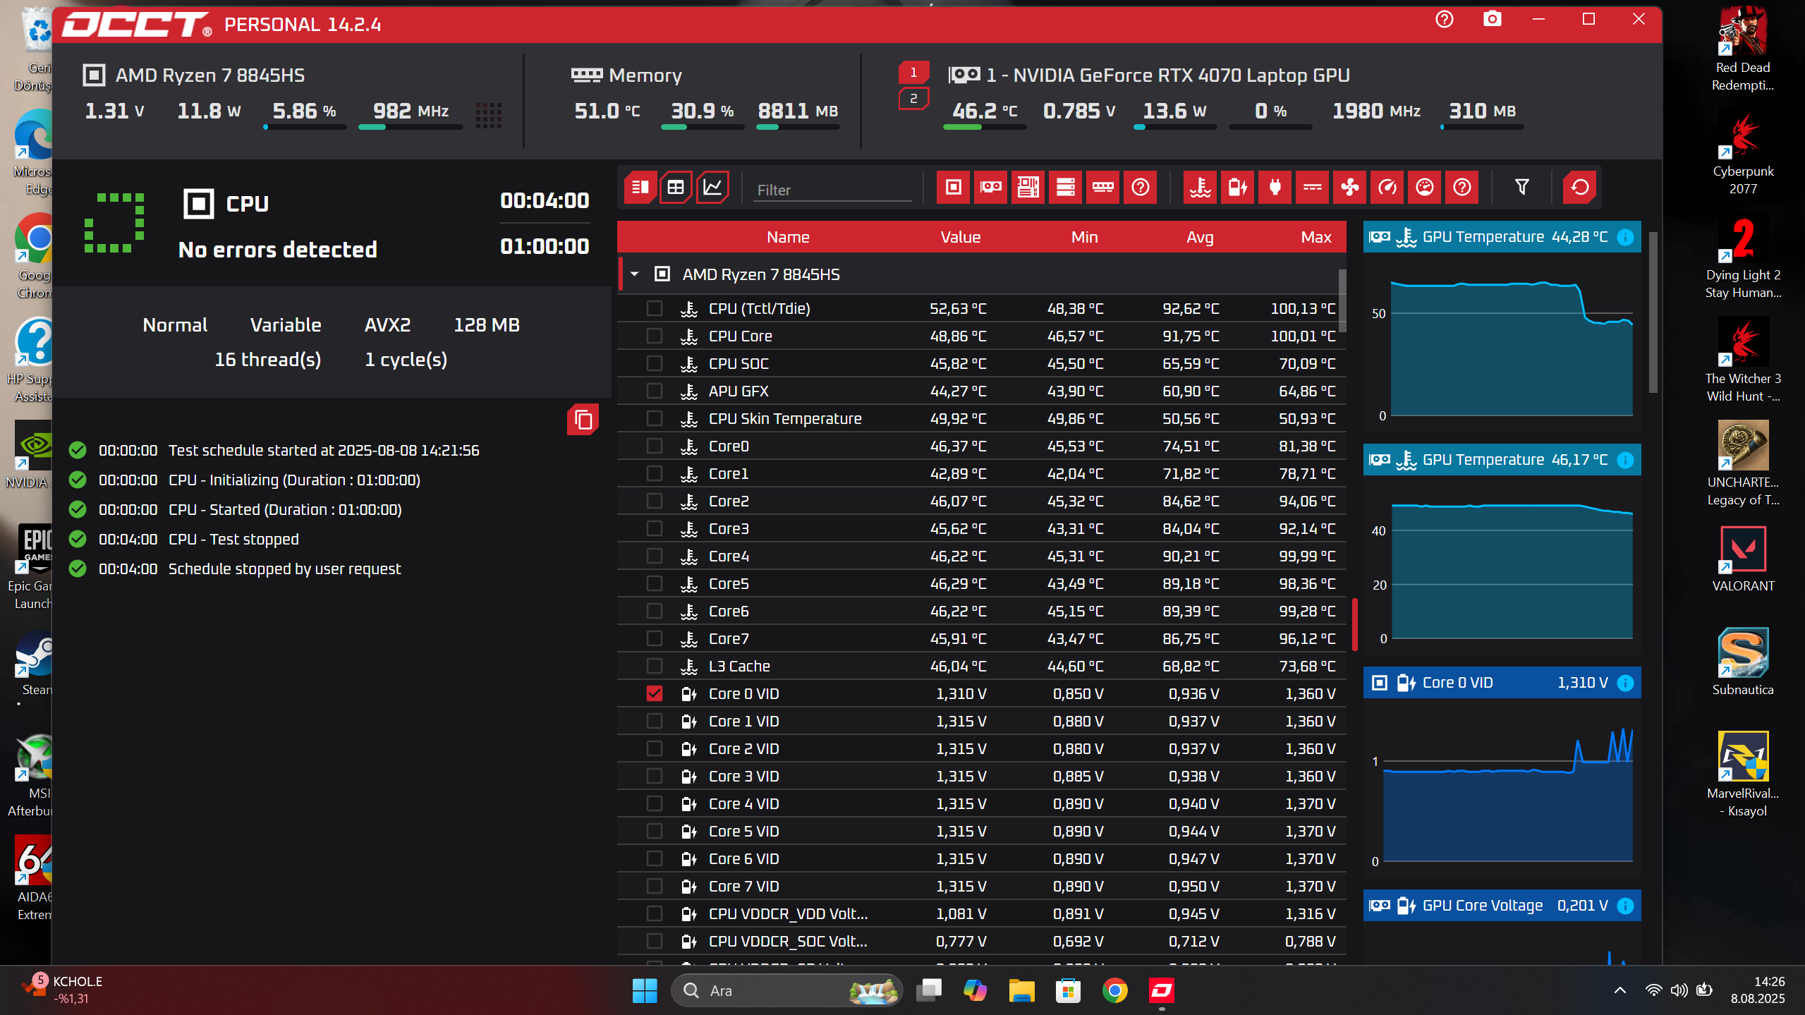
Task: Click the Memory usage percent bar
Action: coord(703,127)
